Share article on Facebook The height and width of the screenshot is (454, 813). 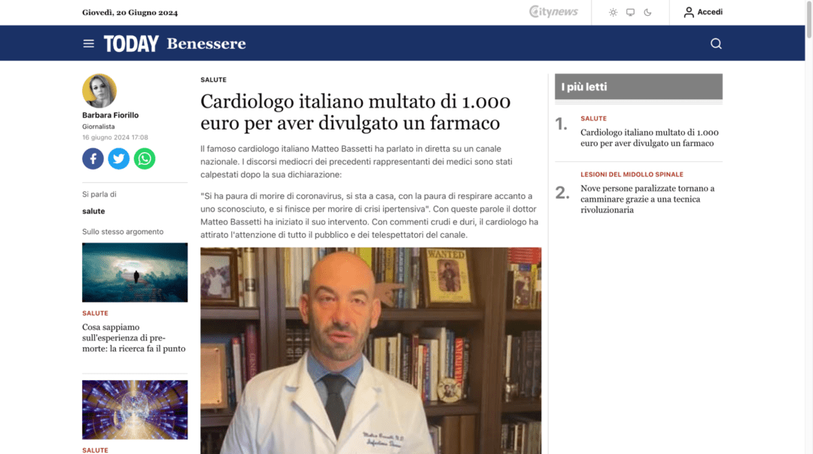click(93, 158)
